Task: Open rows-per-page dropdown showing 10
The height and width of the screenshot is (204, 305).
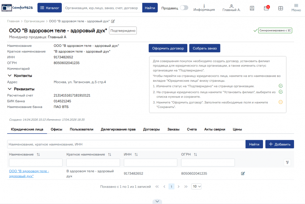Action: click(x=196, y=186)
